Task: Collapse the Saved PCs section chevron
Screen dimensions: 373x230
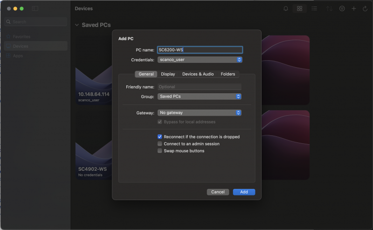Action: (77, 25)
